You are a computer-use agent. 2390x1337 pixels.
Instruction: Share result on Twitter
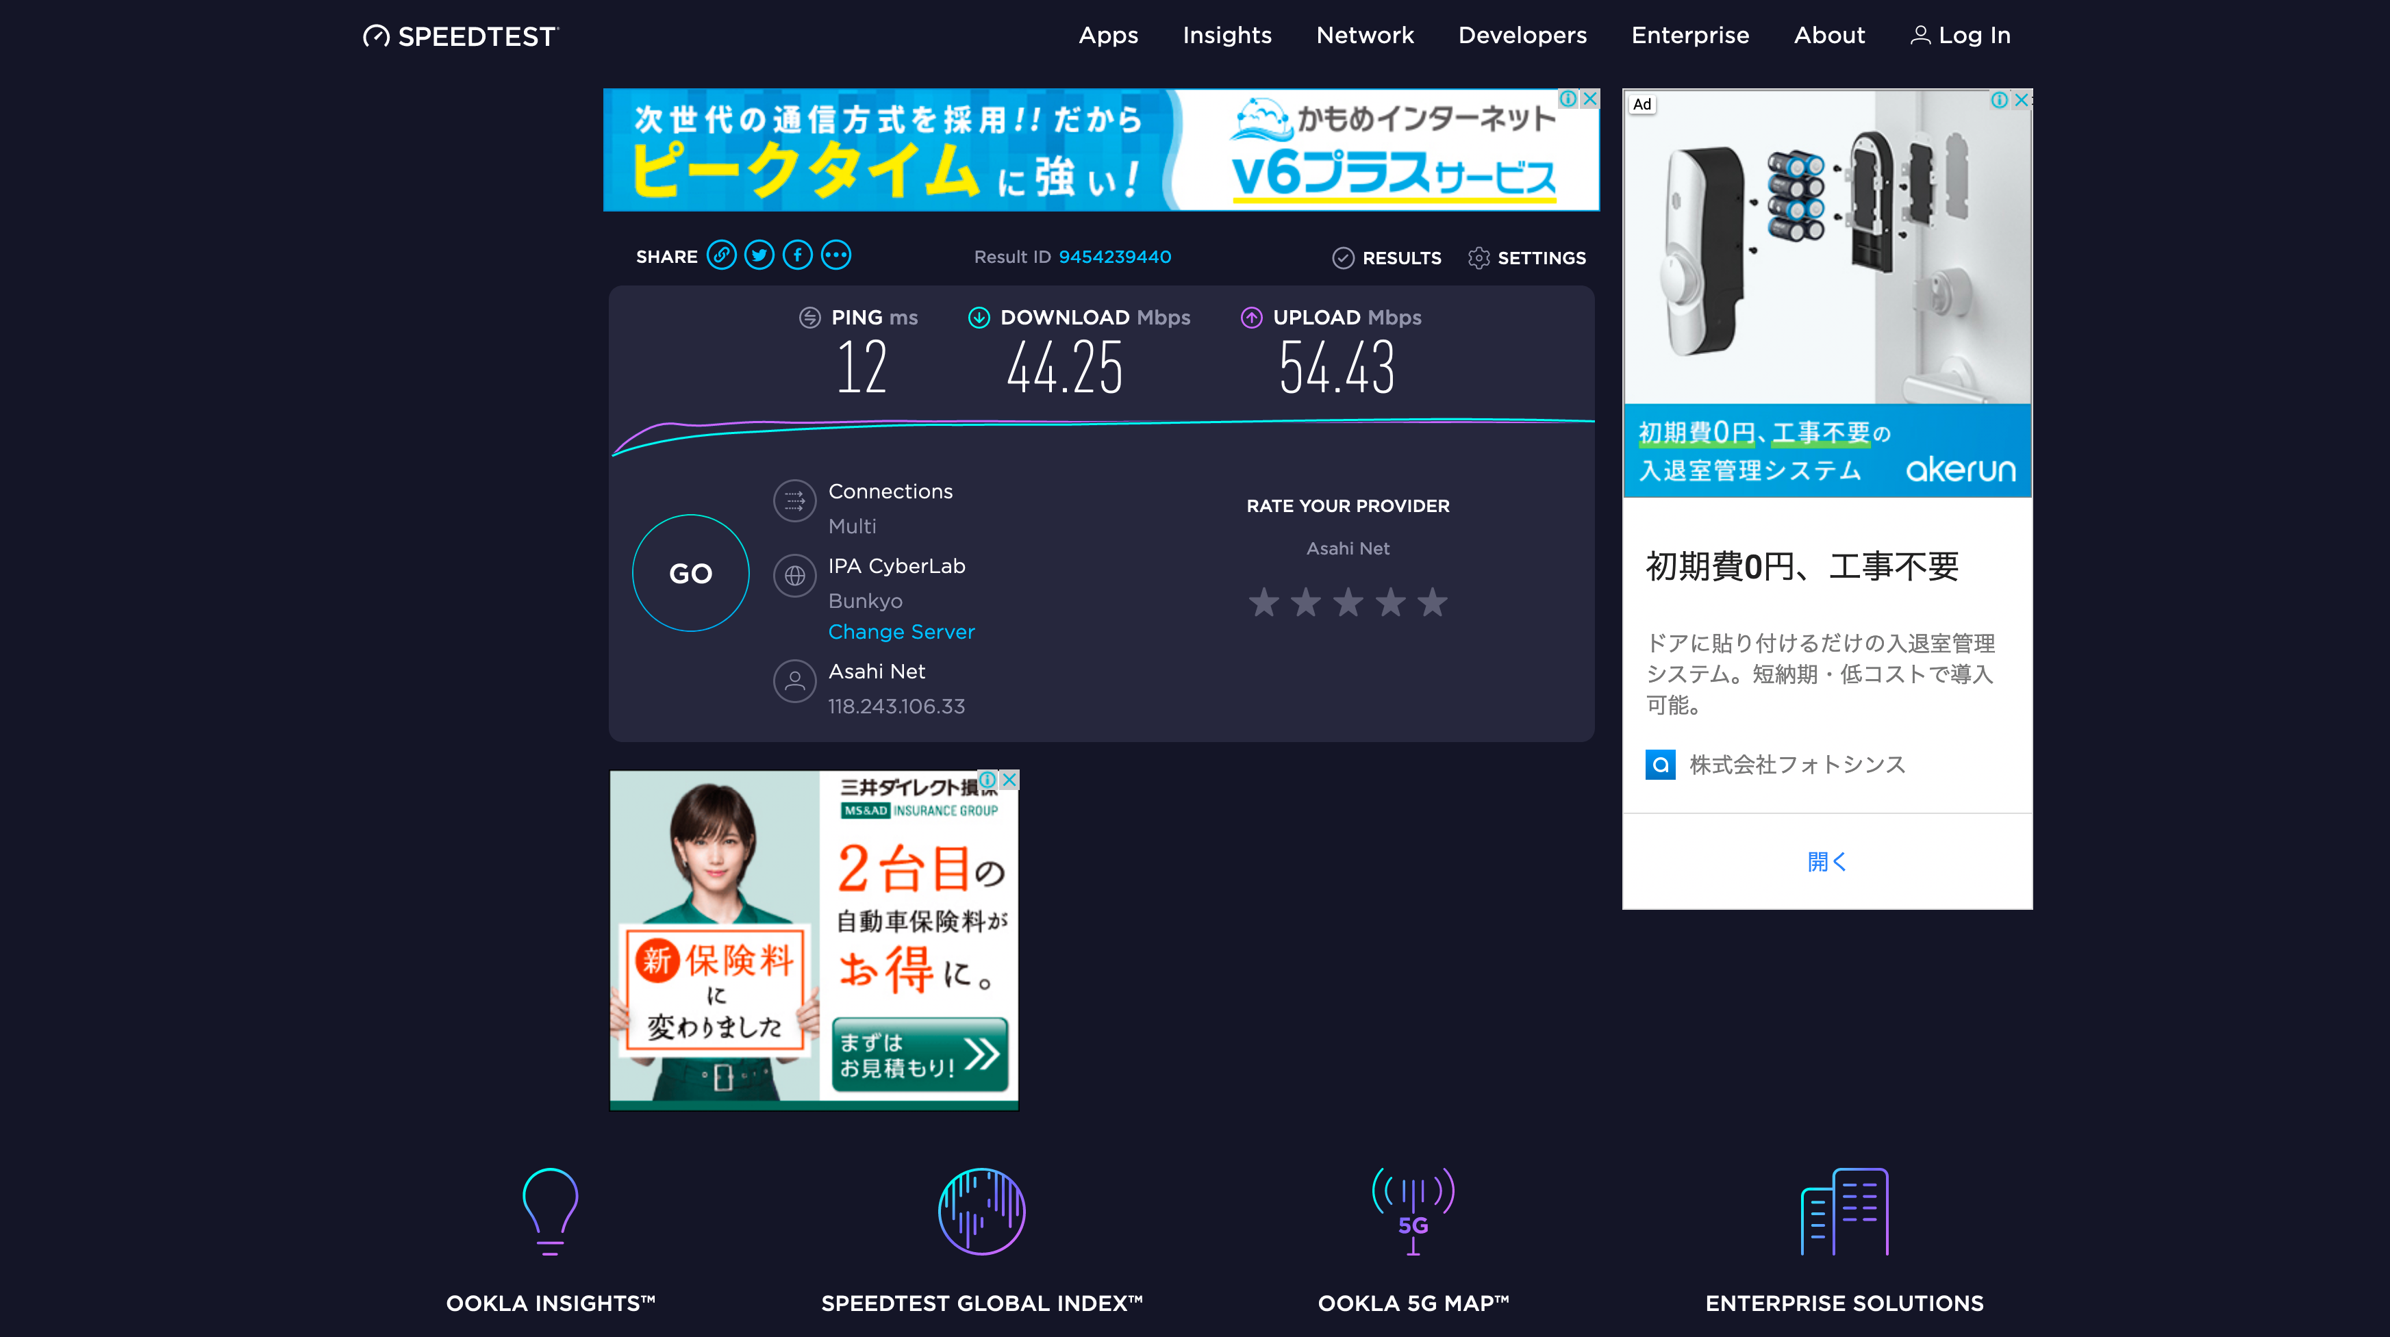[759, 255]
